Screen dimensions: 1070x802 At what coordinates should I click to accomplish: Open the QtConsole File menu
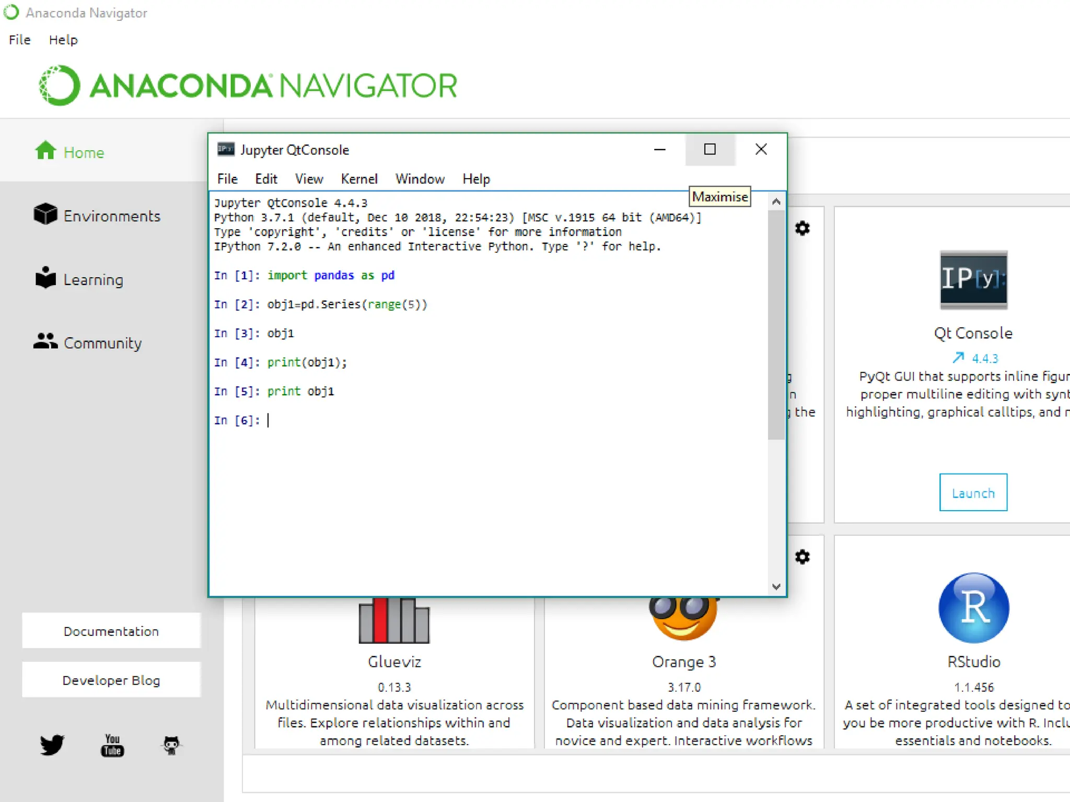(x=227, y=179)
